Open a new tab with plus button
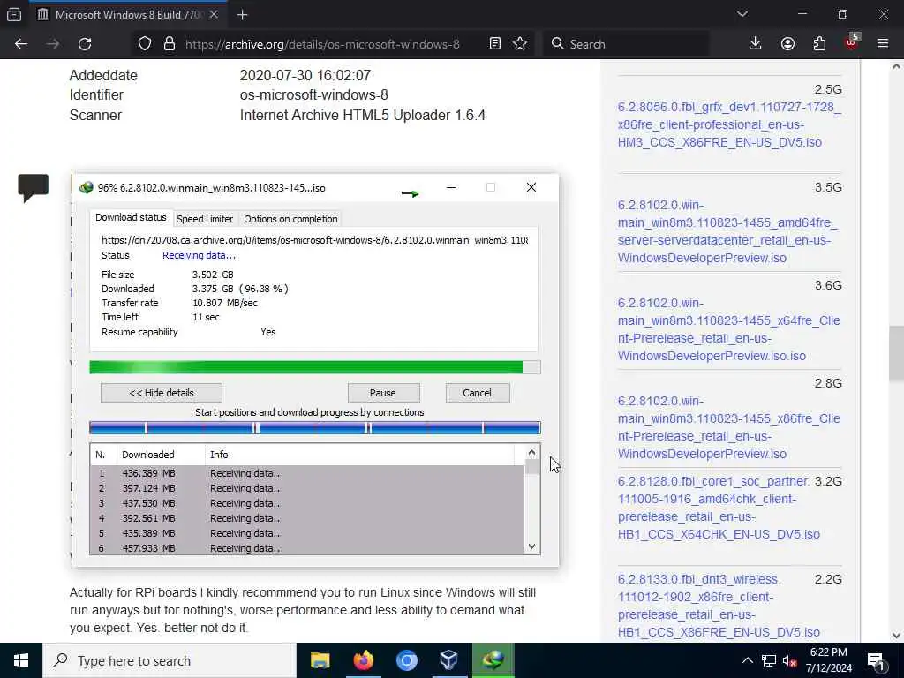This screenshot has height=678, width=904. 242,15
